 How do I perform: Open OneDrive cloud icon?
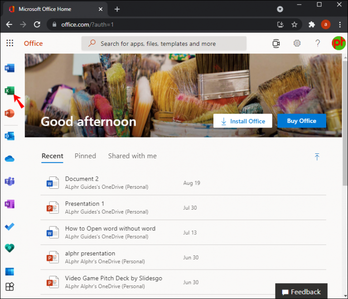point(10,159)
